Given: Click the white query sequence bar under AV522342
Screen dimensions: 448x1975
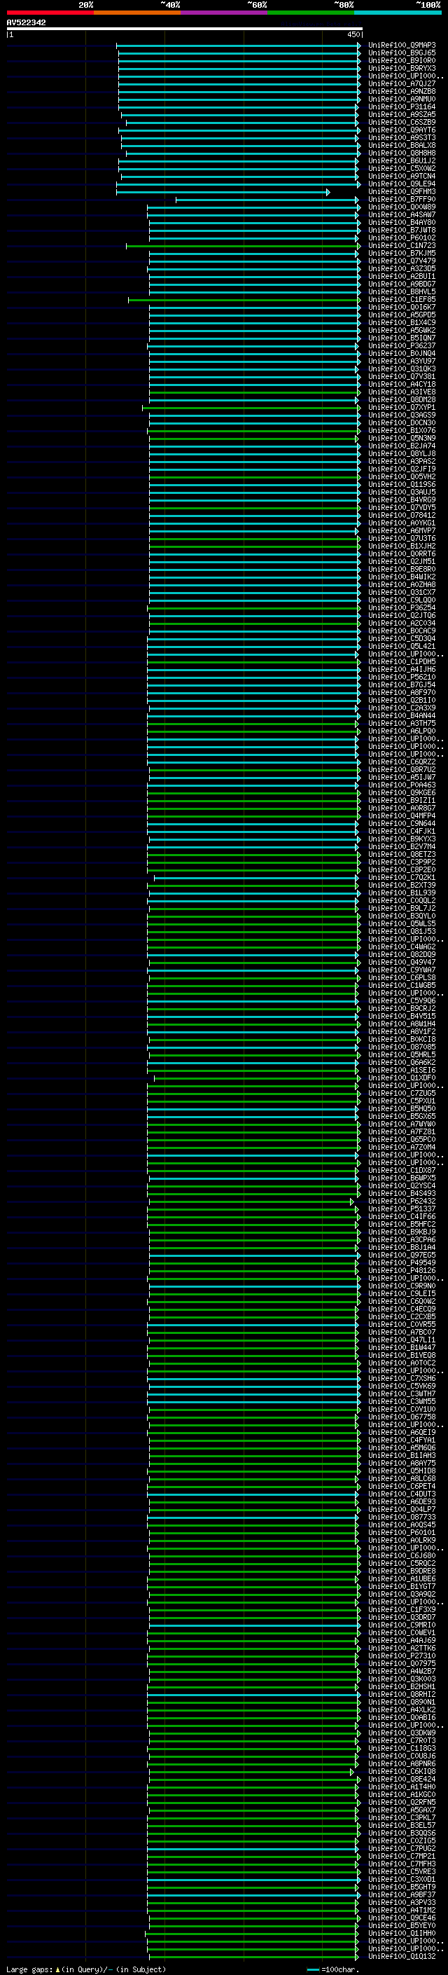Looking at the screenshot, I should 185,28.
